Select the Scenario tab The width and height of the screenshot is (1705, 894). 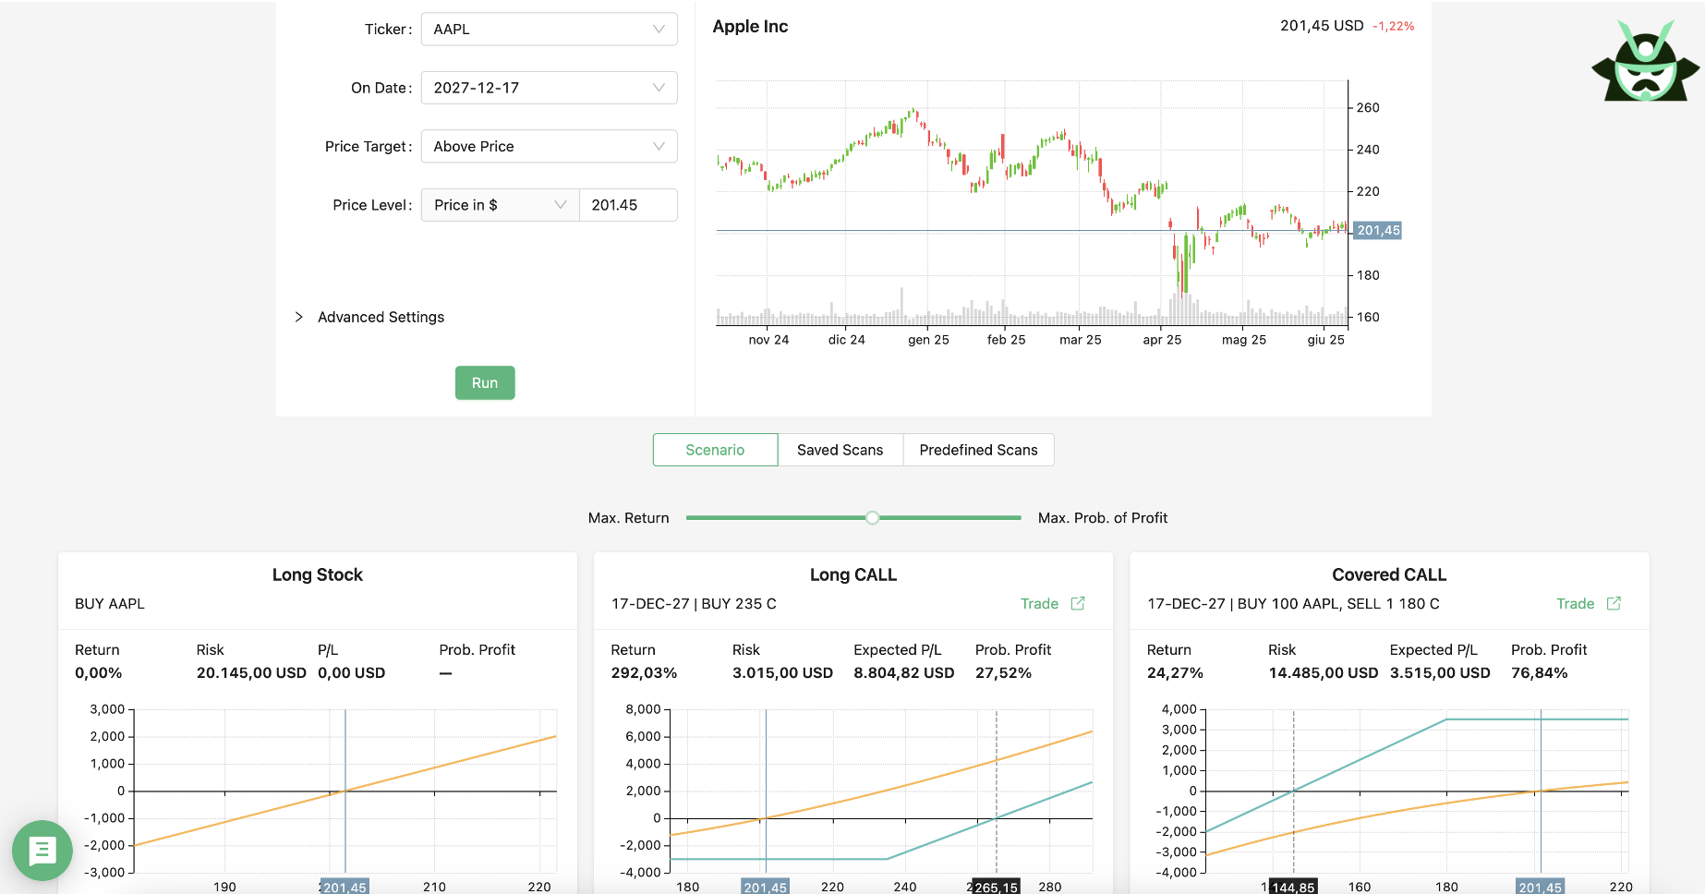point(715,450)
